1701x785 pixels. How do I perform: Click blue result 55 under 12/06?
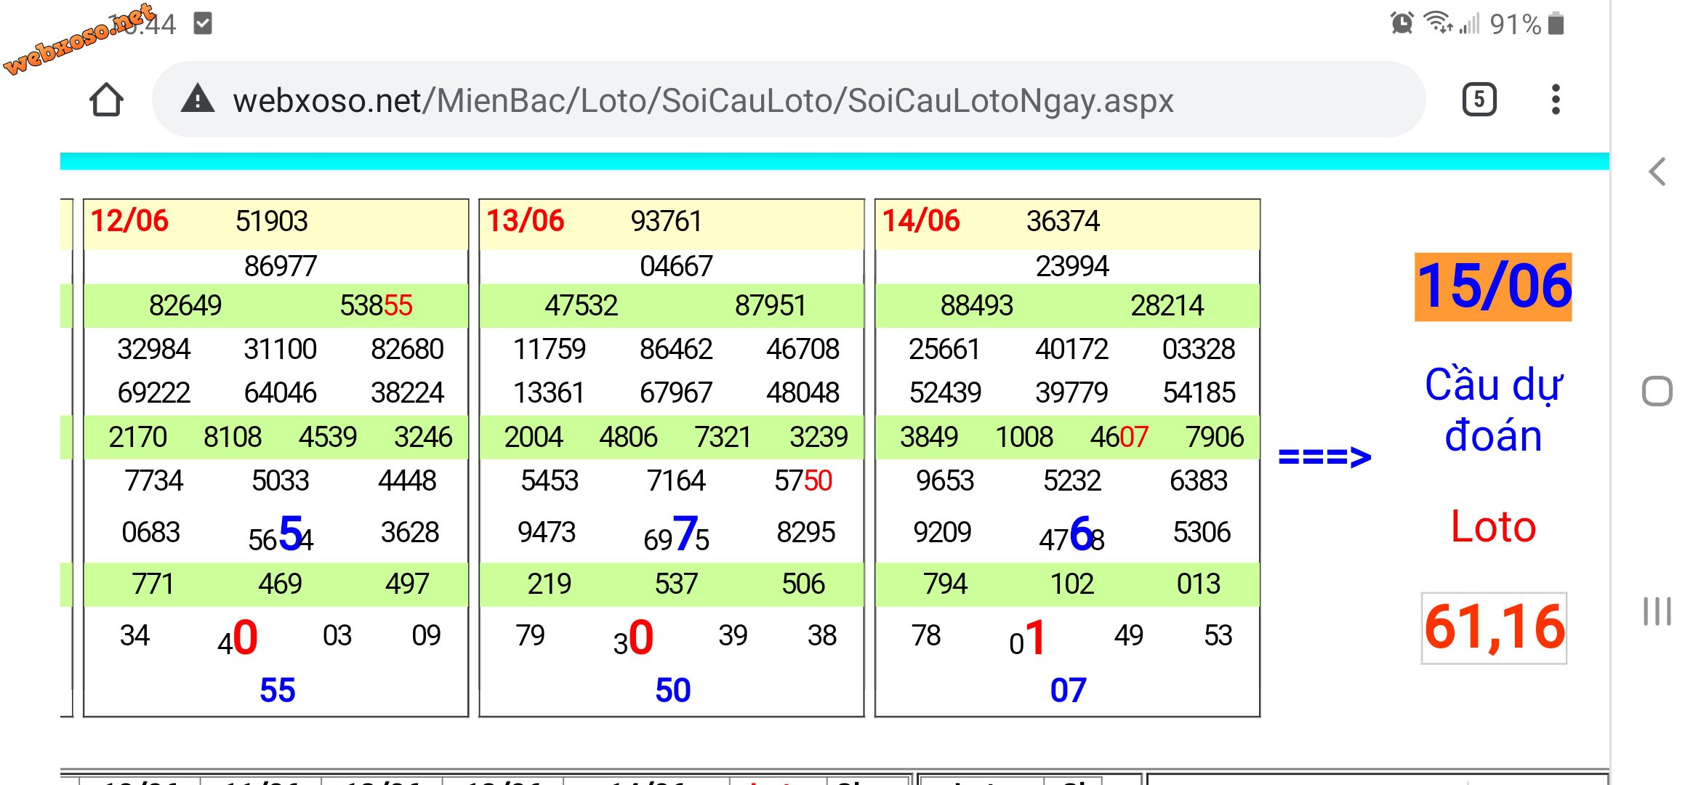click(x=277, y=690)
